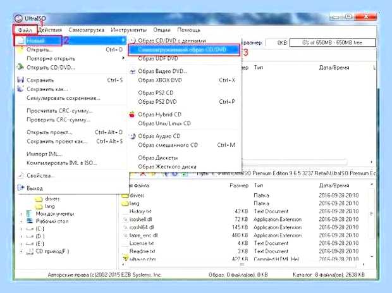Click the Сохранить как... menu entry

click(71, 89)
